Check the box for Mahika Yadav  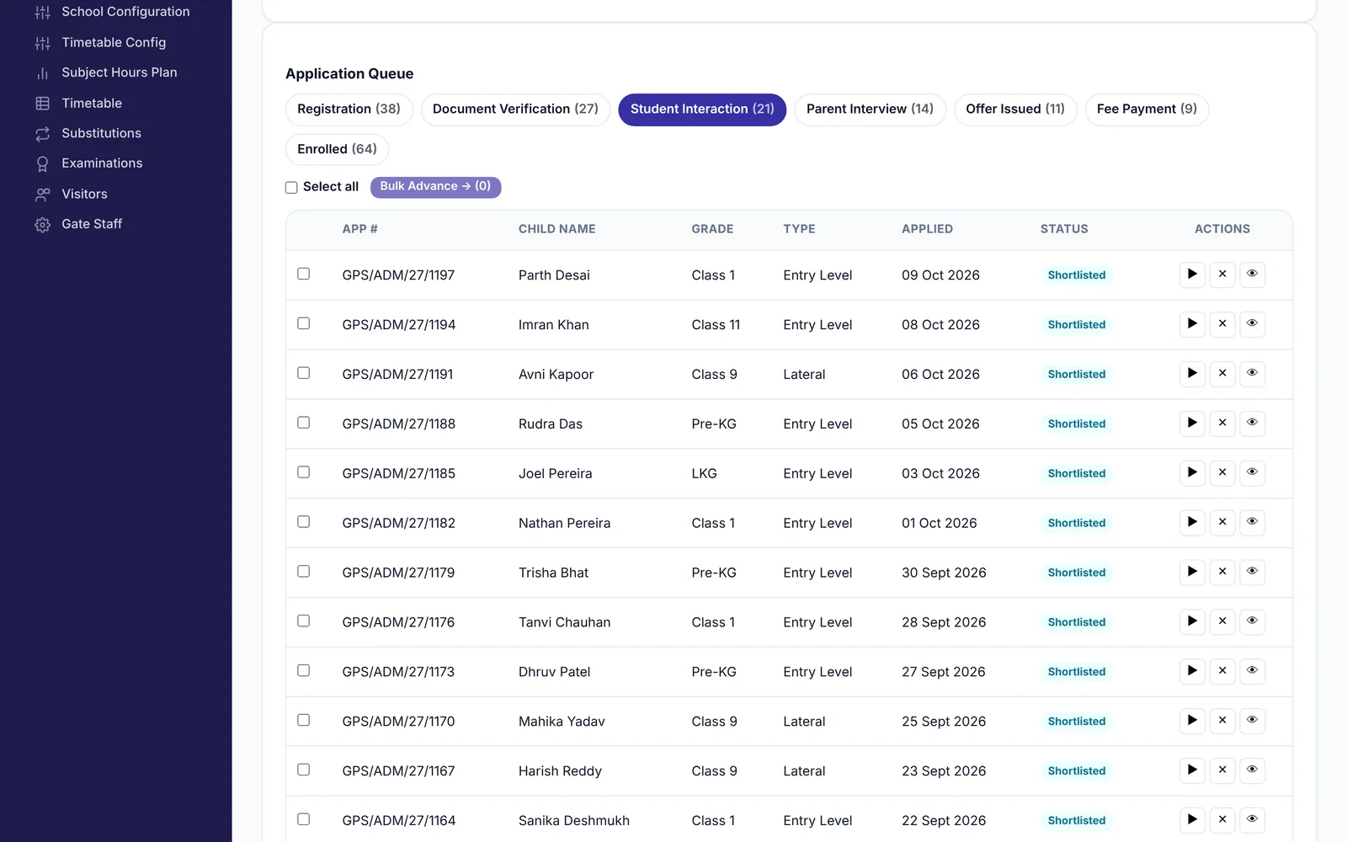[304, 721]
